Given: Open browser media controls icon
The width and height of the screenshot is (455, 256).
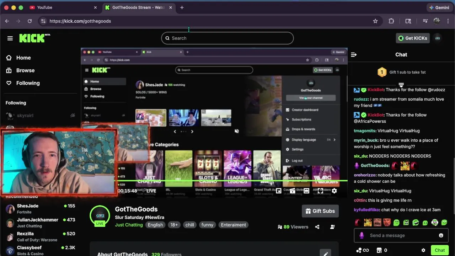Looking at the screenshot, I should click(425, 21).
